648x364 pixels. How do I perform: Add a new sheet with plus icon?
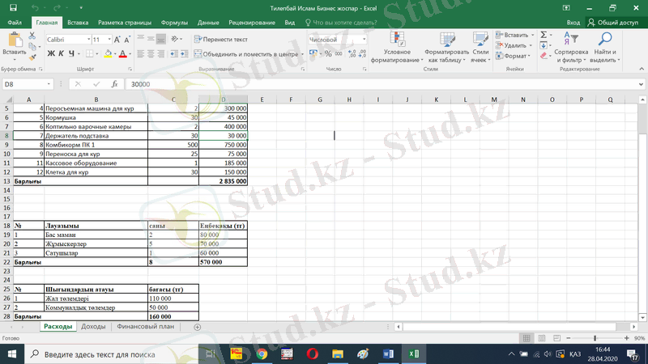pos(197,327)
